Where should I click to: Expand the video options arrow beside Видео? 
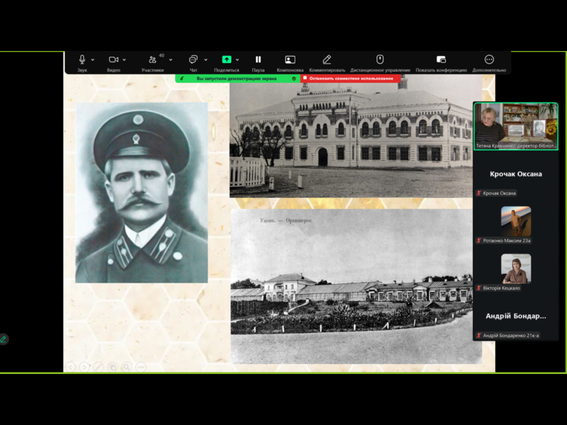pyautogui.click(x=125, y=60)
